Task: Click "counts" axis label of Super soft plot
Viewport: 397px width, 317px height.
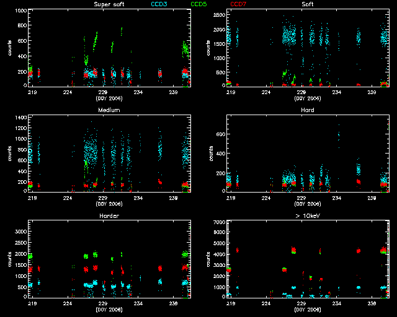Action: tap(10, 48)
